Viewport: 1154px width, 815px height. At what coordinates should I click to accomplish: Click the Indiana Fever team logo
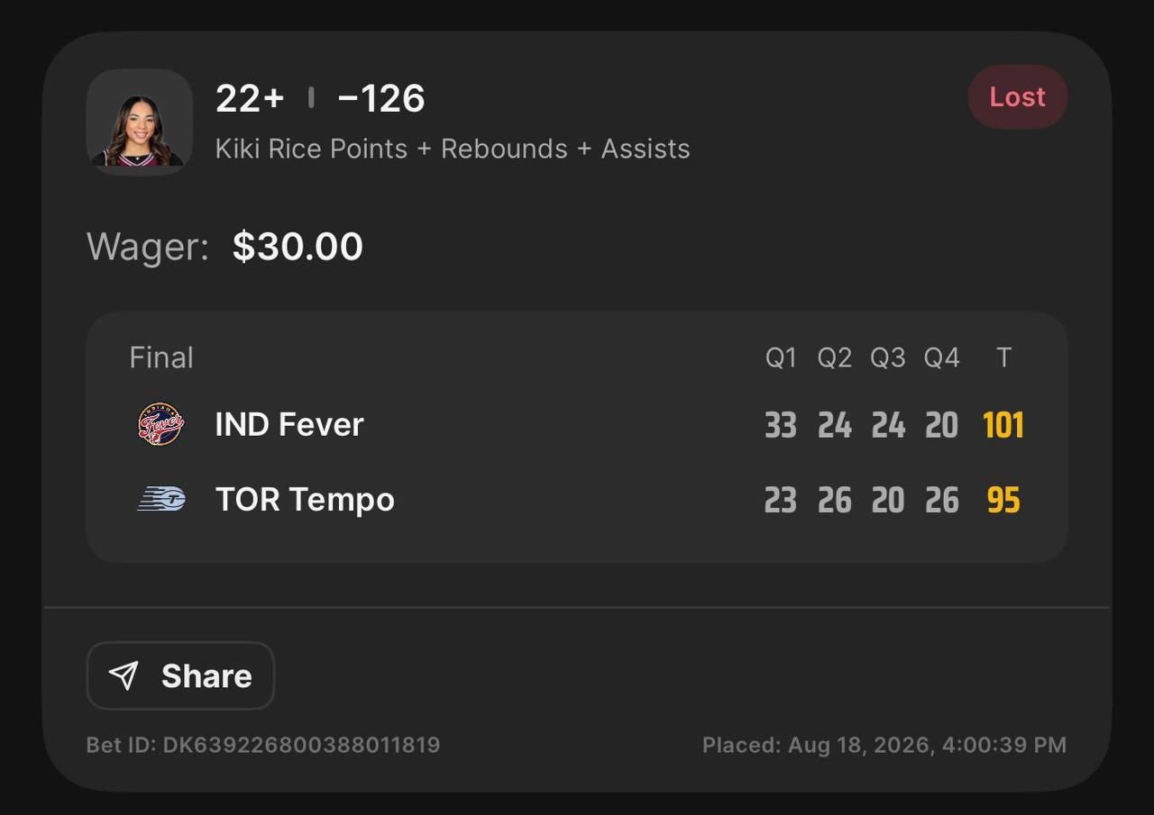160,424
